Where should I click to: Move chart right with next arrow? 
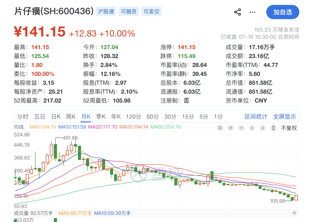point(263,128)
